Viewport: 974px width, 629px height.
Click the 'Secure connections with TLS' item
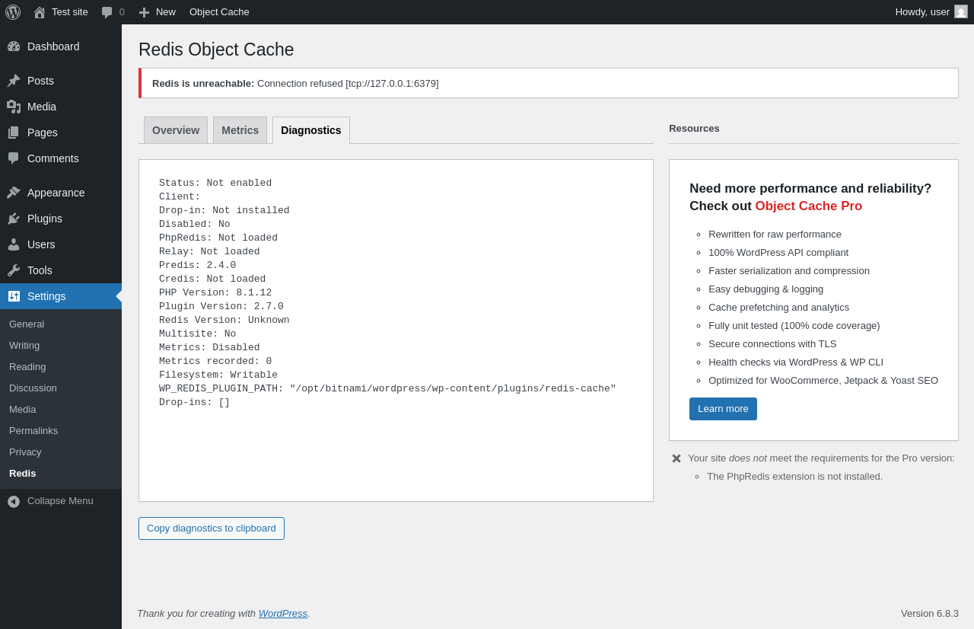772,344
